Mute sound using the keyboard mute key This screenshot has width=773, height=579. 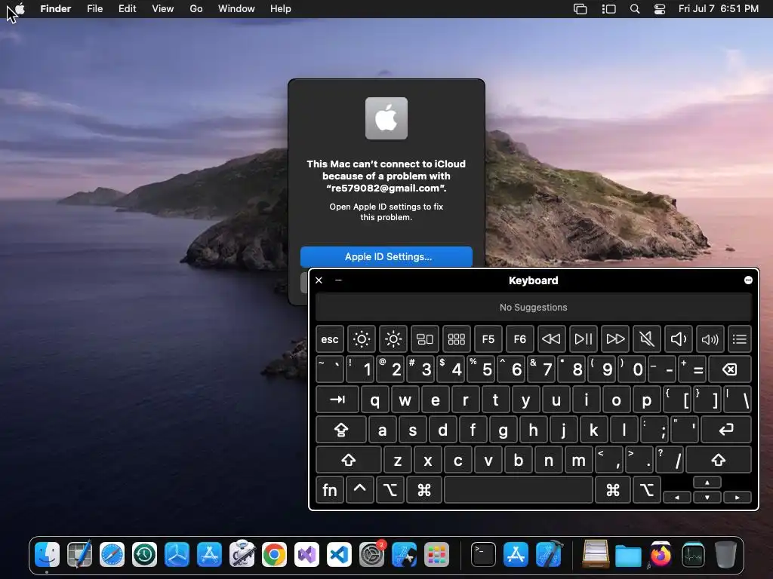pos(647,339)
